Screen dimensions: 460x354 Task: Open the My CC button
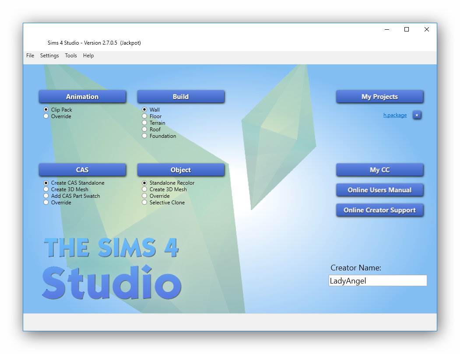[379, 170]
